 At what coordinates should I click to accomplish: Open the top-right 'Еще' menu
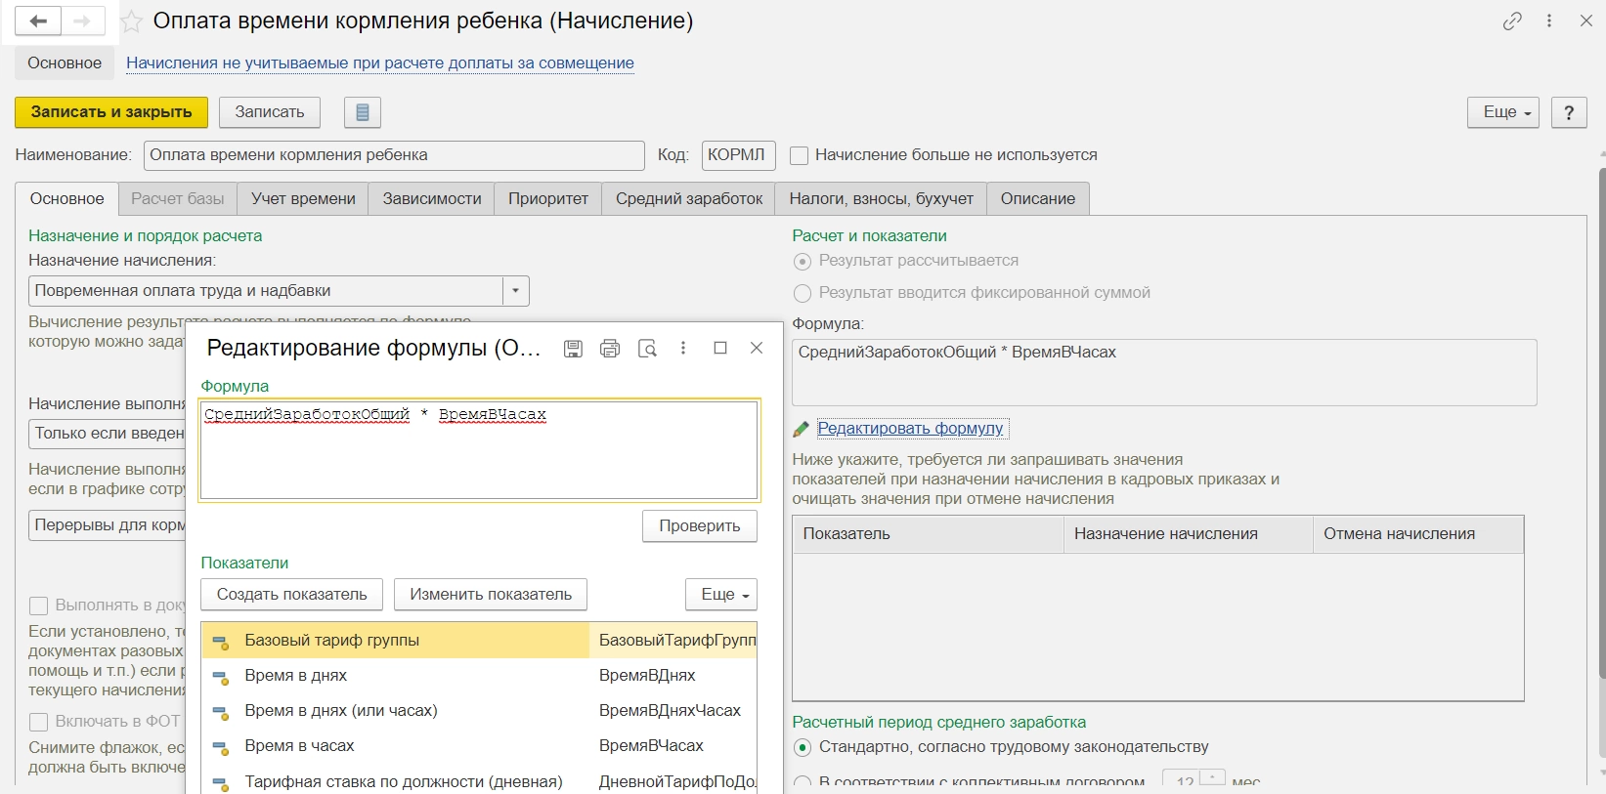coord(1502,112)
